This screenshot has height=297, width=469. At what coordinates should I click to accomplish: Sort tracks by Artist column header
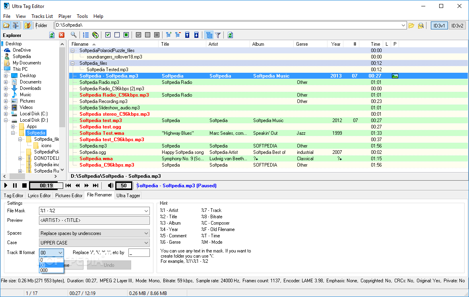228,44
